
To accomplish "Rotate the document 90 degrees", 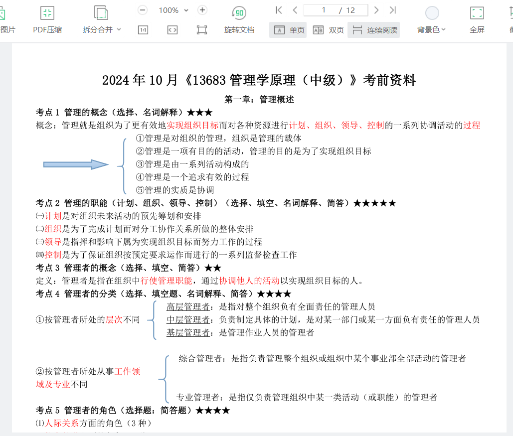I will pyautogui.click(x=239, y=13).
